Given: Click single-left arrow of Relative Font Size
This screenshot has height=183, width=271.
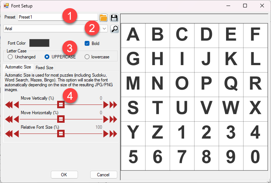Looking at the screenshot, I should click(x=16, y=134).
